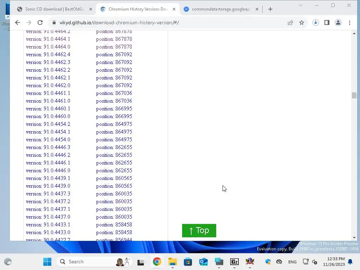Switch to Chromium History Versions tab
Screen dimensions: 360x270
point(138,9)
